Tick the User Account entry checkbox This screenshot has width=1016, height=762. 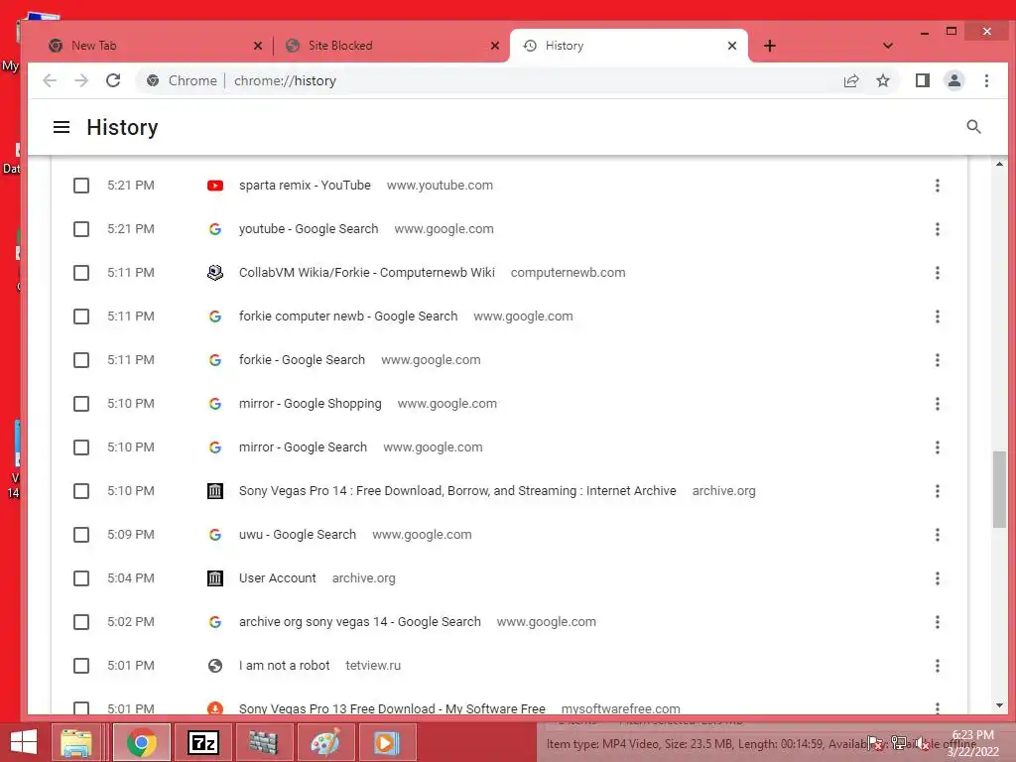(81, 578)
